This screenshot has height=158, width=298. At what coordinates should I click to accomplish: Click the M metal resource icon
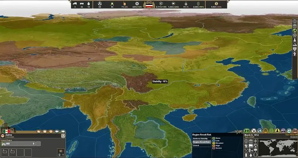point(173,3)
